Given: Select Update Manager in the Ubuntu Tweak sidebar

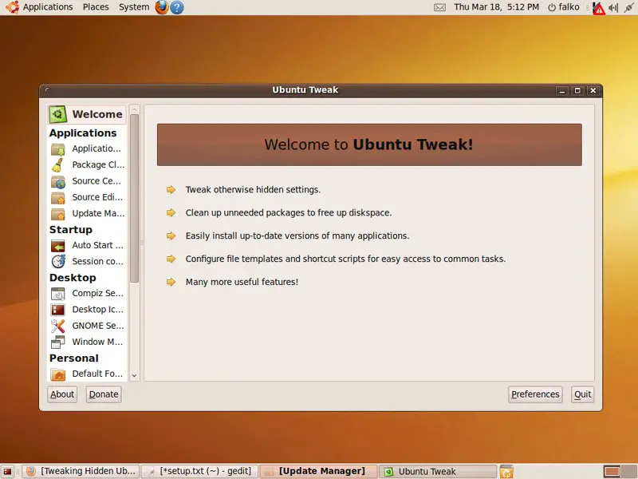Looking at the screenshot, I should (86, 213).
